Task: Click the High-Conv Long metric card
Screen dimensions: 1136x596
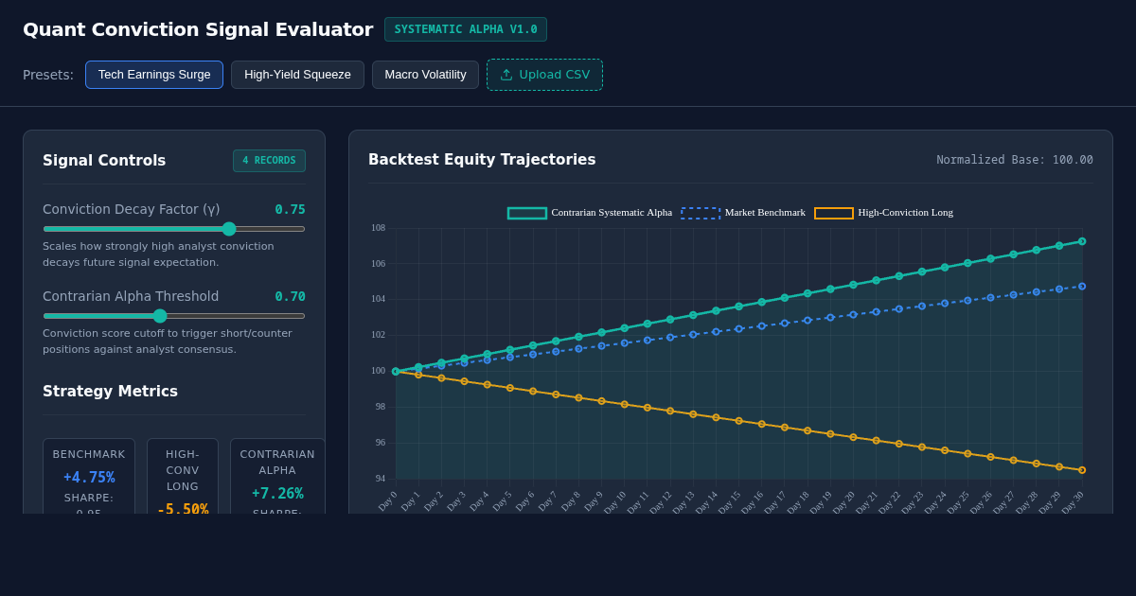Action: (183, 476)
